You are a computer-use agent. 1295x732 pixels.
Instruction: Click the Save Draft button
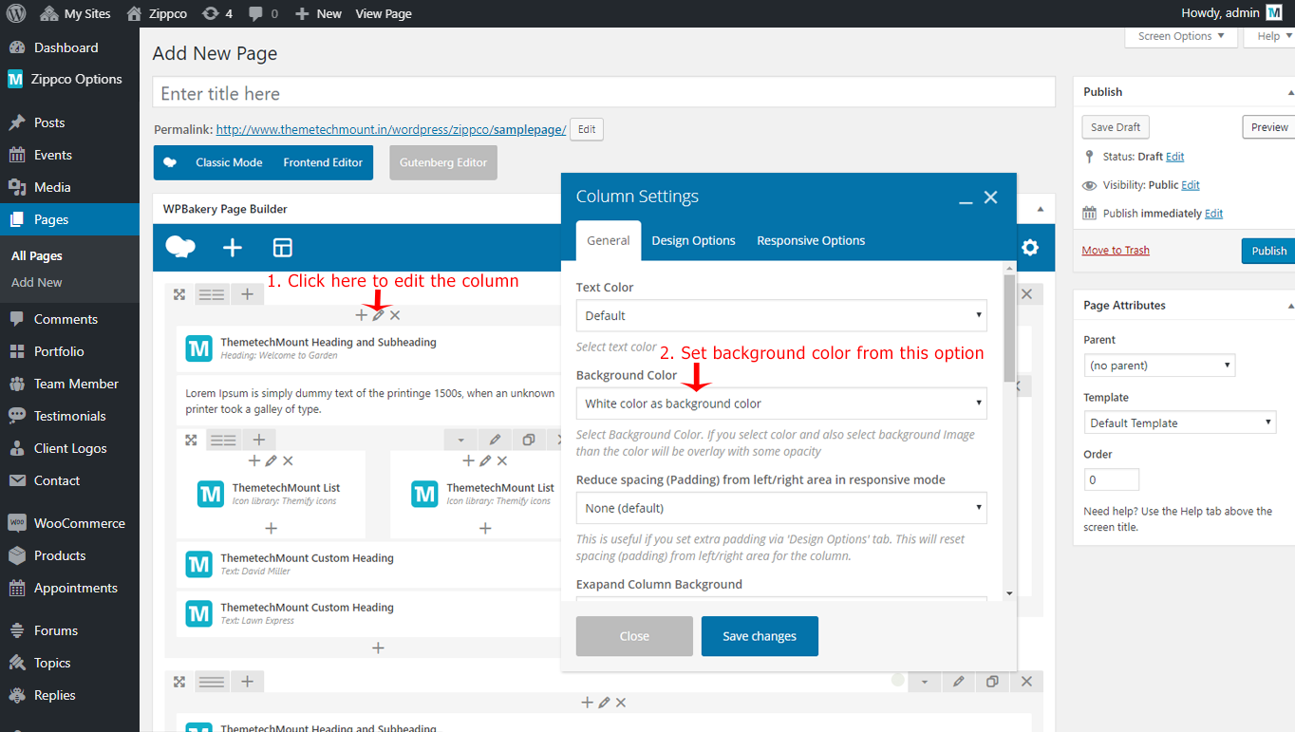[x=1116, y=127]
